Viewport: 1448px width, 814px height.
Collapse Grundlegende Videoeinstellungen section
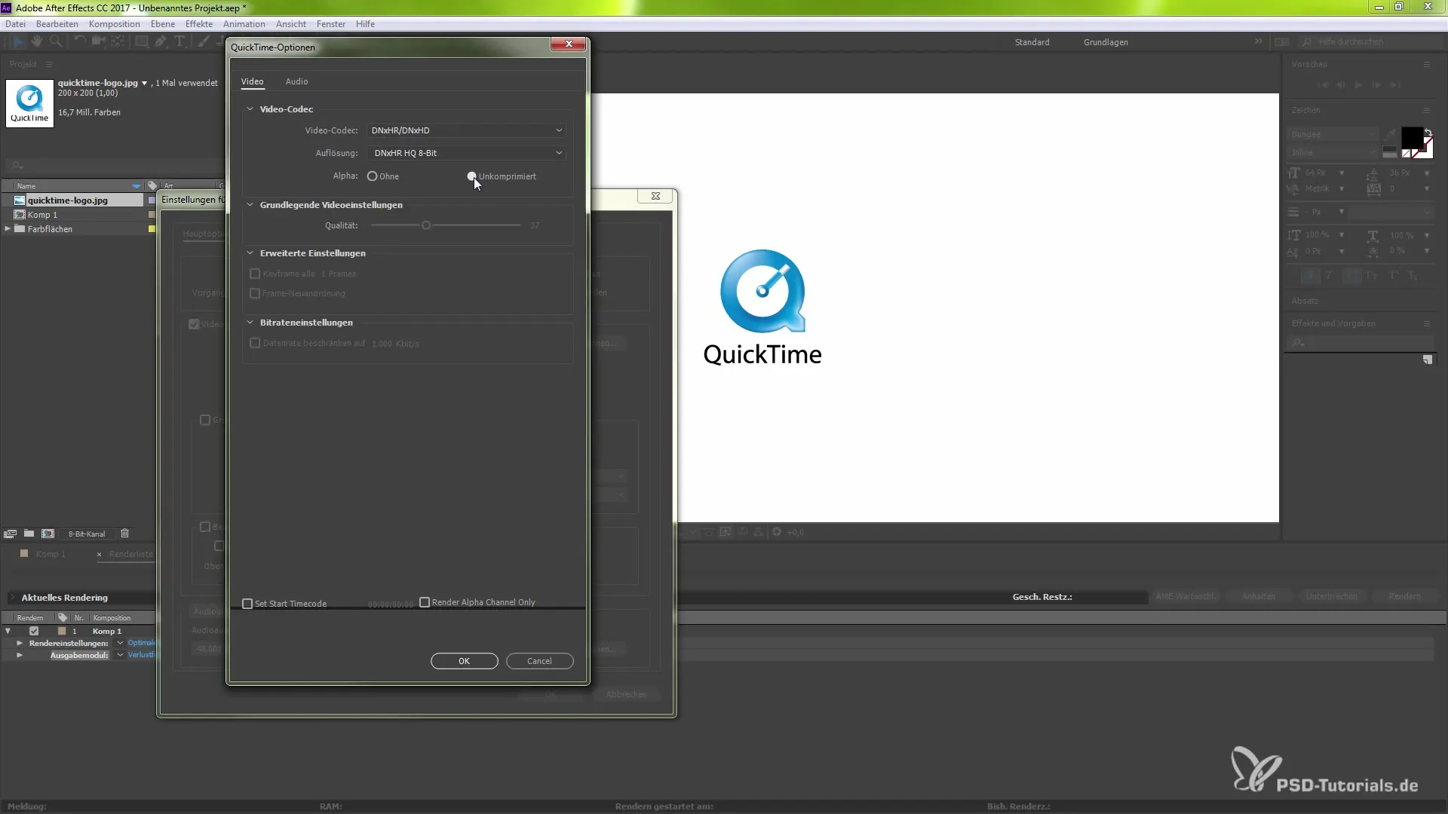click(x=250, y=205)
